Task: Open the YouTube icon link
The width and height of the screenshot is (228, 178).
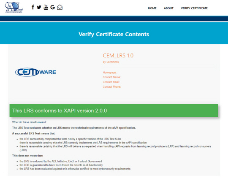Action: pos(46,7)
